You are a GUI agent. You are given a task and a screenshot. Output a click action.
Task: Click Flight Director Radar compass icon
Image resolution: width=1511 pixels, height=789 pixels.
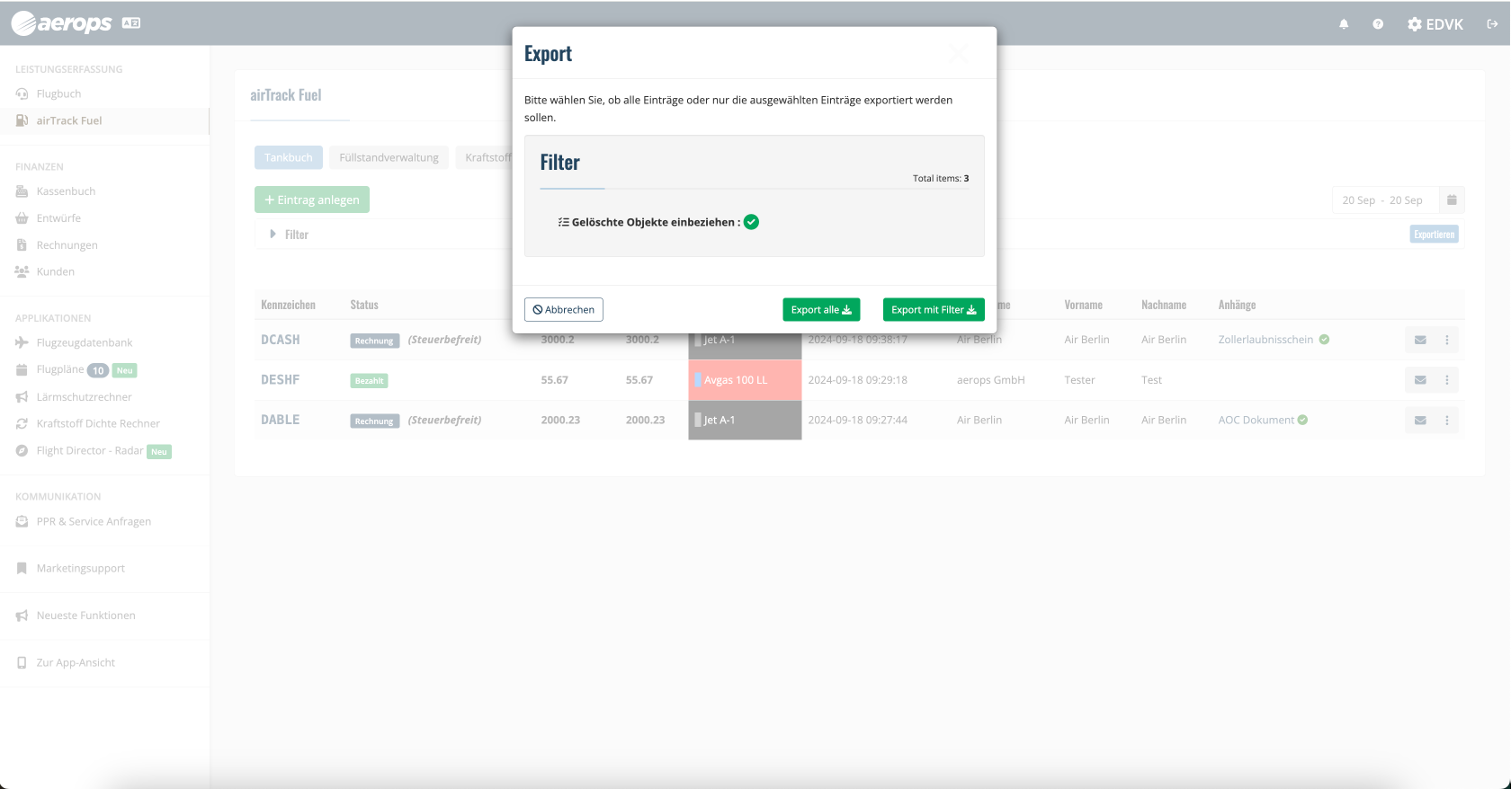coord(22,450)
